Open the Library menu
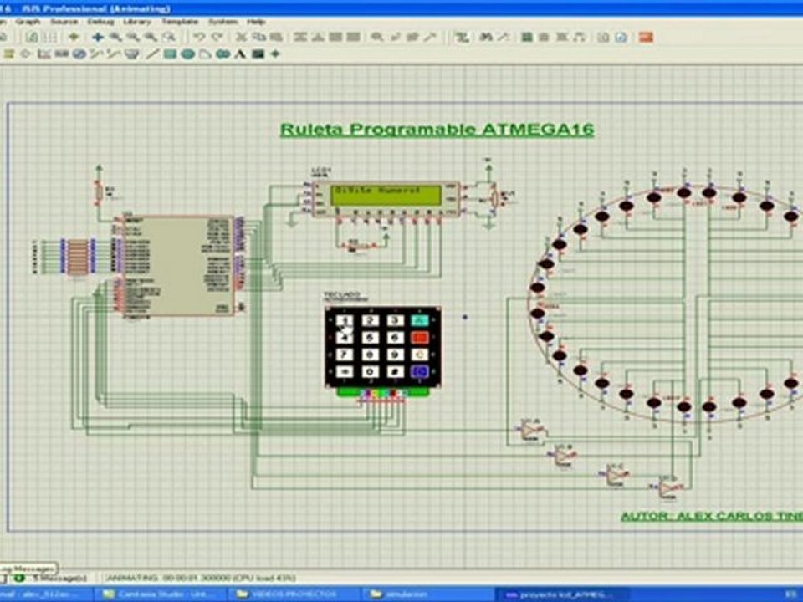This screenshot has height=602, width=803. (x=136, y=22)
